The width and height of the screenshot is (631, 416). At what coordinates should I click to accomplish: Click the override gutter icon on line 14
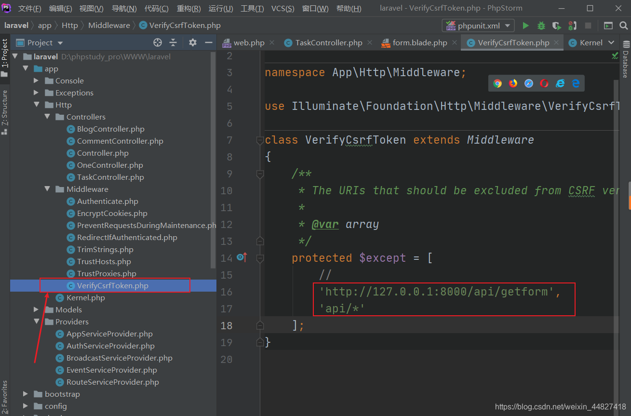pos(242,258)
